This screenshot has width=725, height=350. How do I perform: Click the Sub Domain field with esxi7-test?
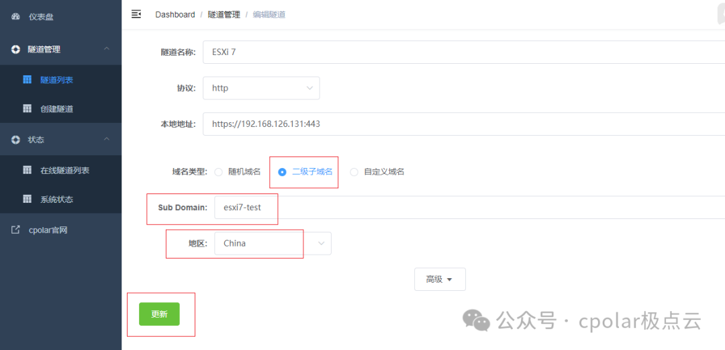click(470, 208)
